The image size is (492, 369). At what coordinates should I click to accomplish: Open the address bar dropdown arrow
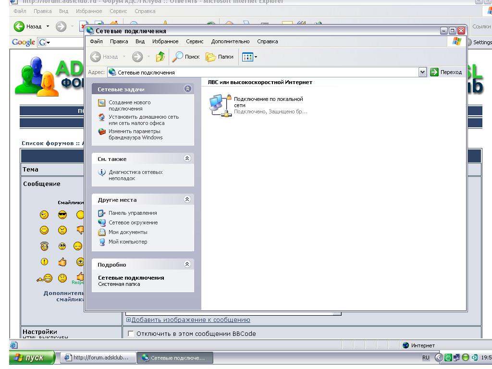(x=422, y=72)
